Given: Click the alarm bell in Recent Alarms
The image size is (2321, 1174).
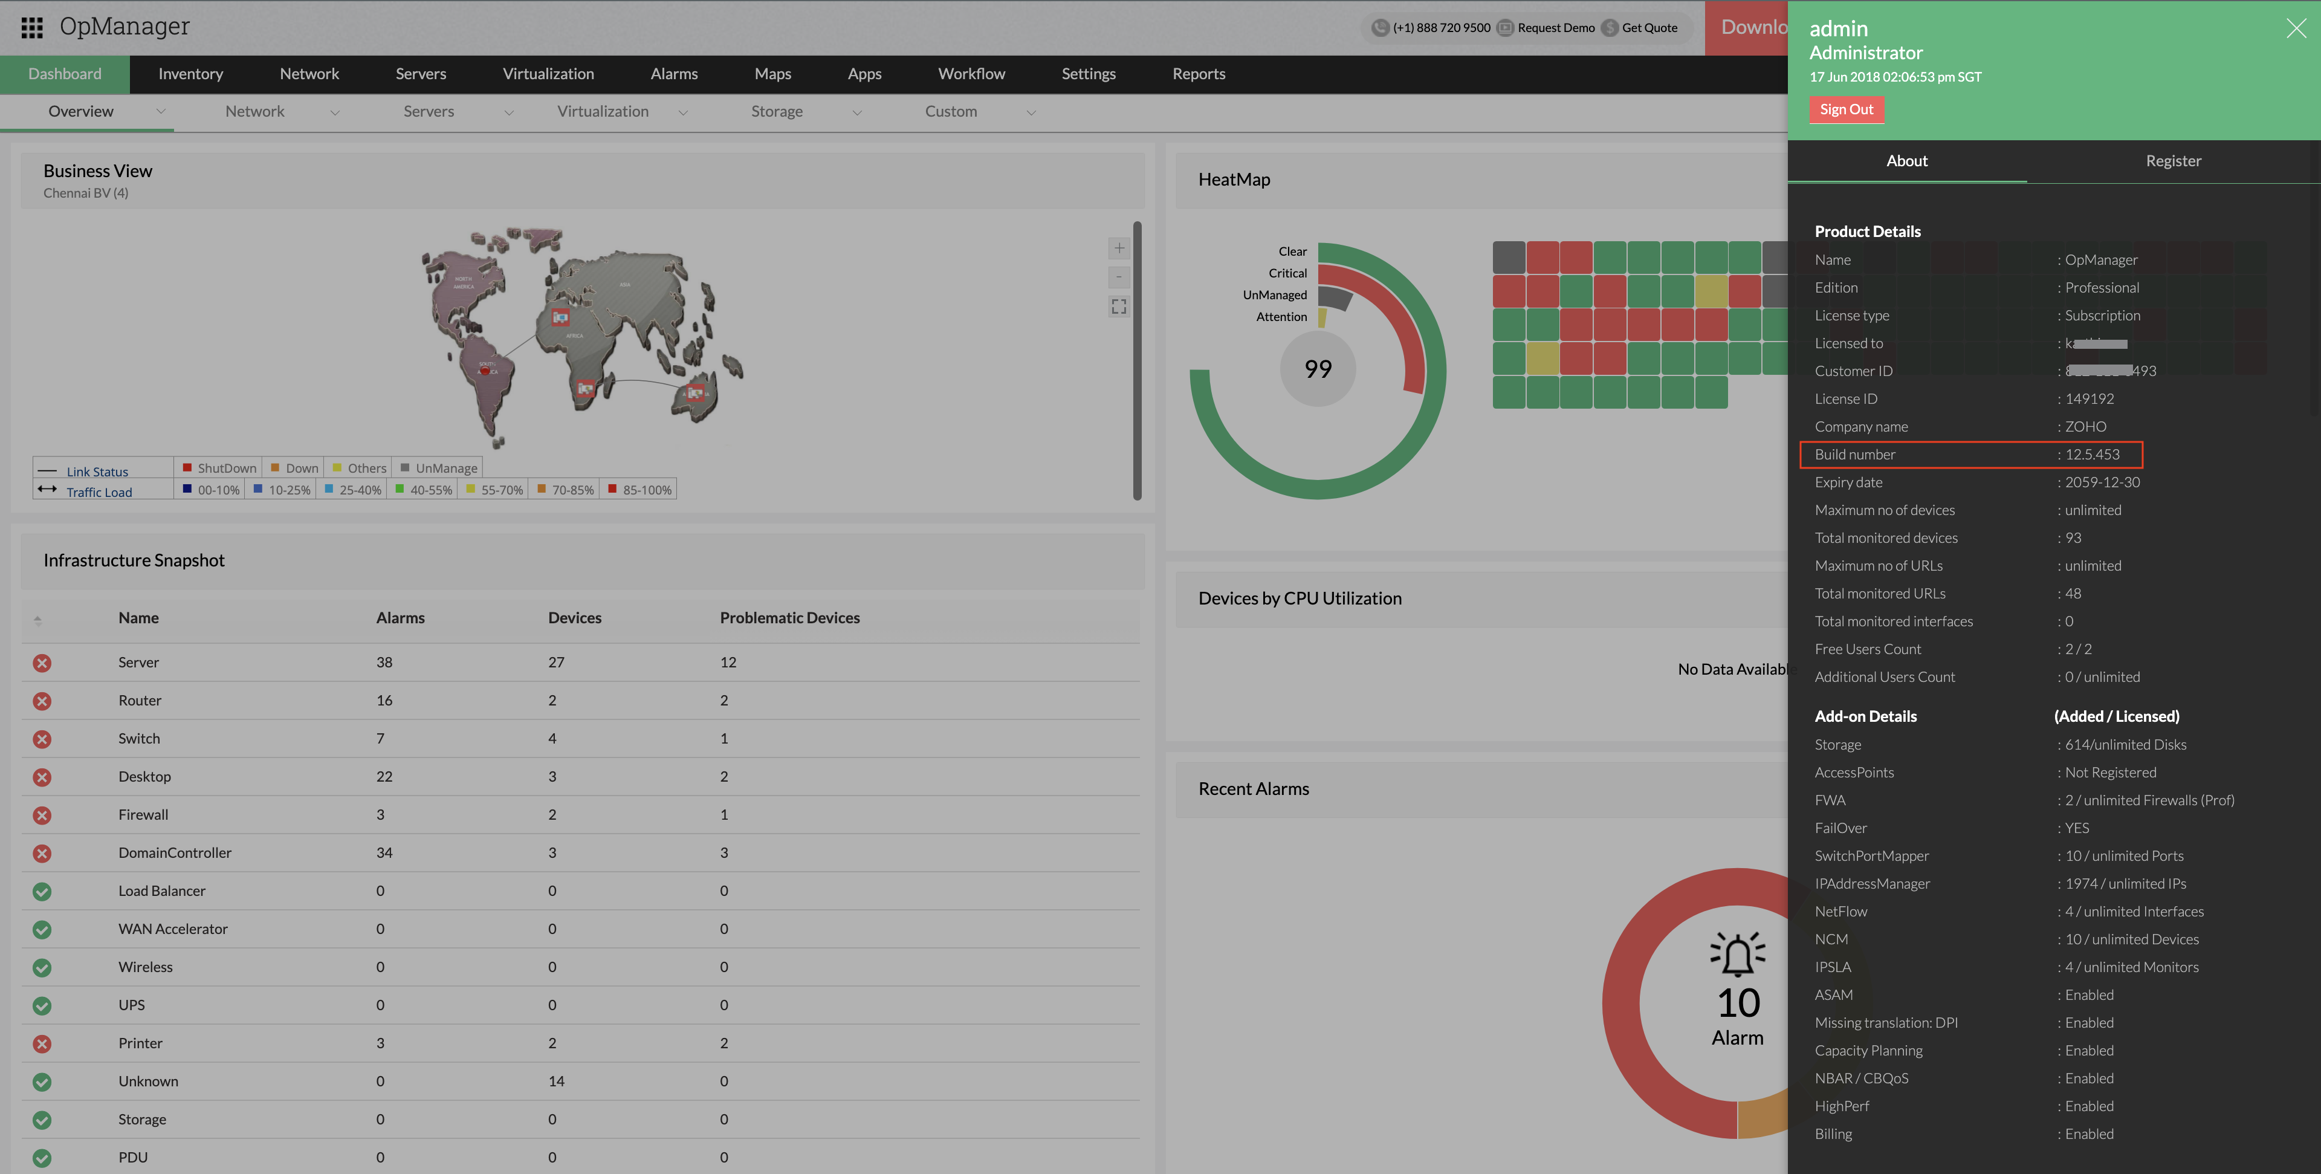Looking at the screenshot, I should point(1737,955).
